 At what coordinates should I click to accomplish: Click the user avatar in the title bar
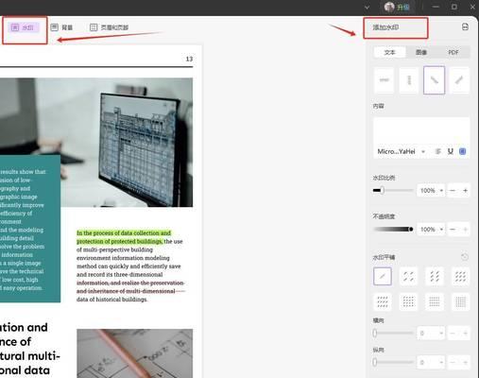[x=389, y=7]
